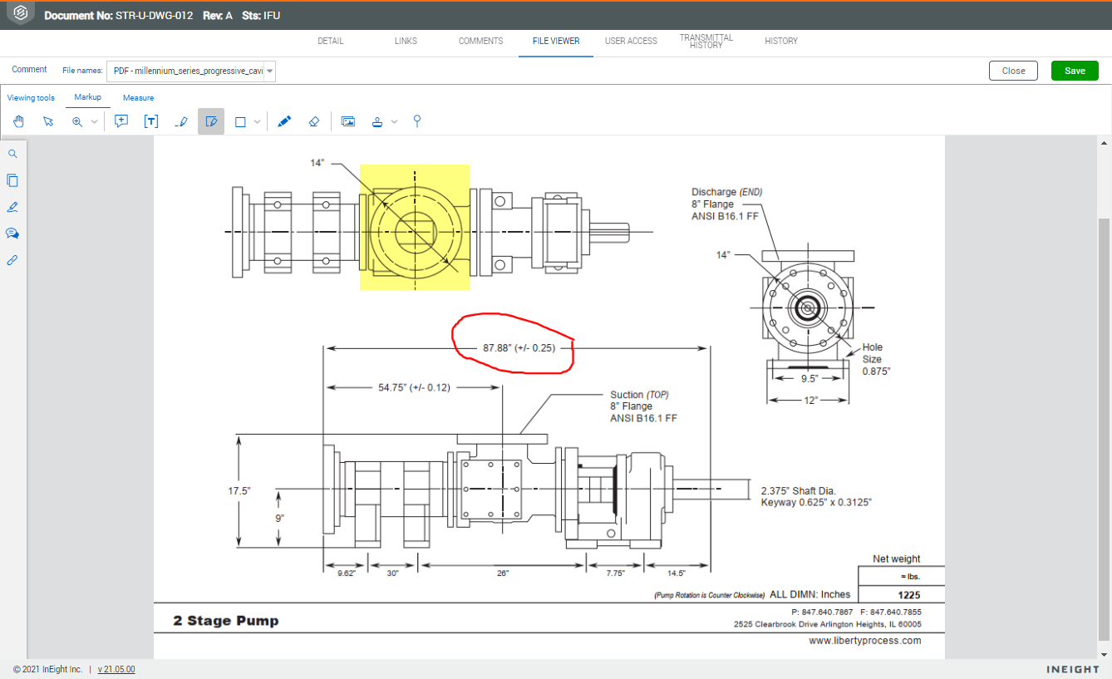The width and height of the screenshot is (1112, 679).
Task: Select the pin marker tool
Action: pyautogui.click(x=417, y=121)
